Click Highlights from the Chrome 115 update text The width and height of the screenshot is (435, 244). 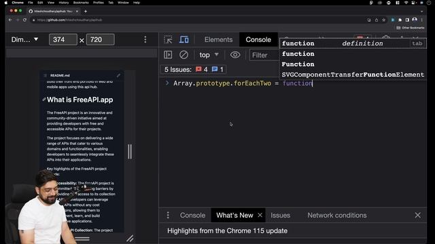(x=227, y=230)
